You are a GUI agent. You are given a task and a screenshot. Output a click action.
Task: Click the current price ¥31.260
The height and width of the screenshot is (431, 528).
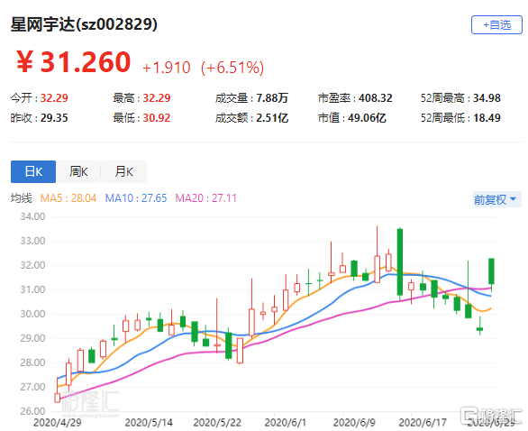click(x=73, y=62)
